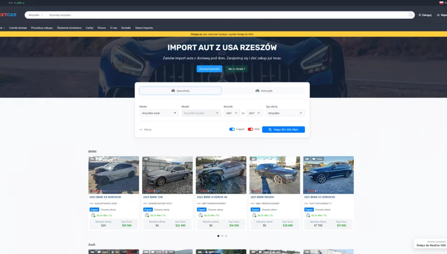Click the NextCar logo
Screen dimensions: 447x254
tap(8, 15)
